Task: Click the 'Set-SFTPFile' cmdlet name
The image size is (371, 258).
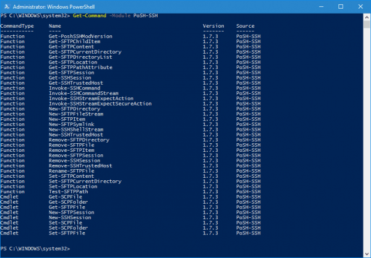Action: 67,233
